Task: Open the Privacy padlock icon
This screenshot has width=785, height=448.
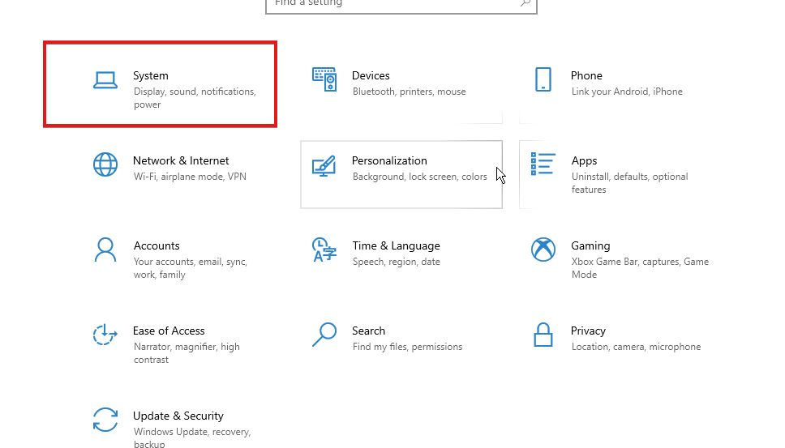Action: click(543, 335)
